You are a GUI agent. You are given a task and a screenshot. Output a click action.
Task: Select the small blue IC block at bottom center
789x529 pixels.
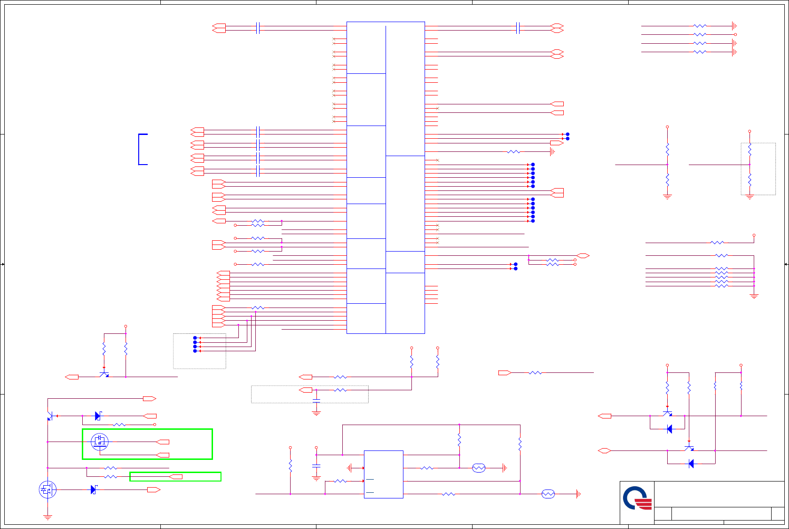[x=384, y=474]
